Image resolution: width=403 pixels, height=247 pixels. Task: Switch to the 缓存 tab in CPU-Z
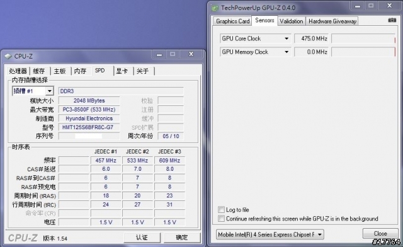point(39,71)
